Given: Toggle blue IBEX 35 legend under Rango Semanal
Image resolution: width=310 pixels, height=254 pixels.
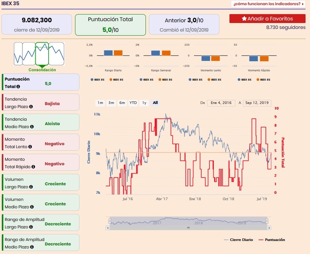Looking at the screenshot, I should point(146,79).
